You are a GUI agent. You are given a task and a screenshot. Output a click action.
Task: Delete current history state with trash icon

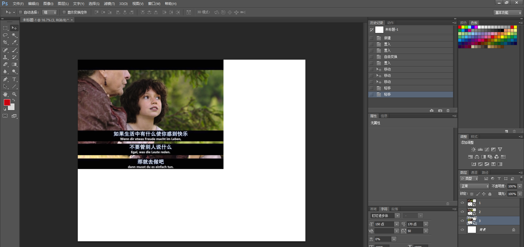448,111
